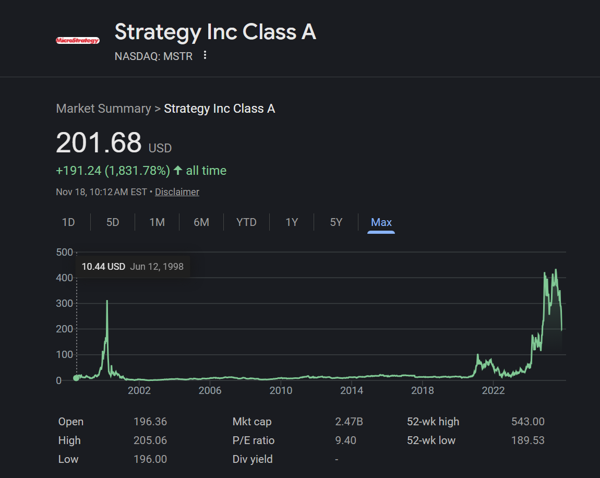Click the green dot at chart start
Viewport: 600px width, 478px height.
coord(76,378)
